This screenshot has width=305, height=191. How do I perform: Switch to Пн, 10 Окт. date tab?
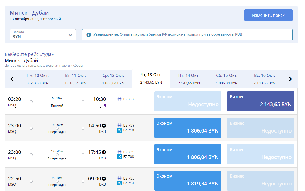pos(38,79)
